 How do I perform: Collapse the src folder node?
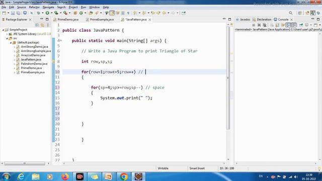7,38
